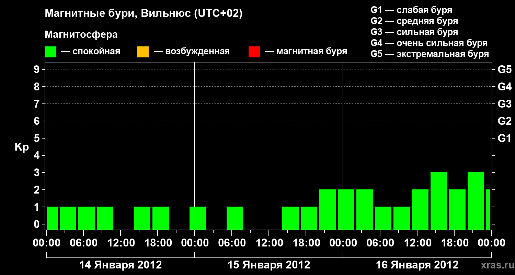
Task: Click the Kp bar at 06:00 on 15 January
Action: pyautogui.click(x=235, y=218)
